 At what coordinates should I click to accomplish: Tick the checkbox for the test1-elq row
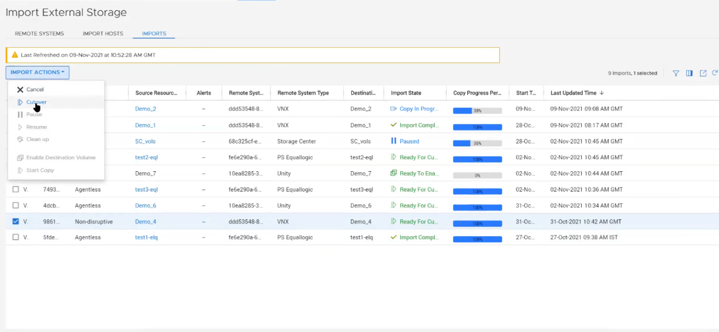[x=16, y=237]
